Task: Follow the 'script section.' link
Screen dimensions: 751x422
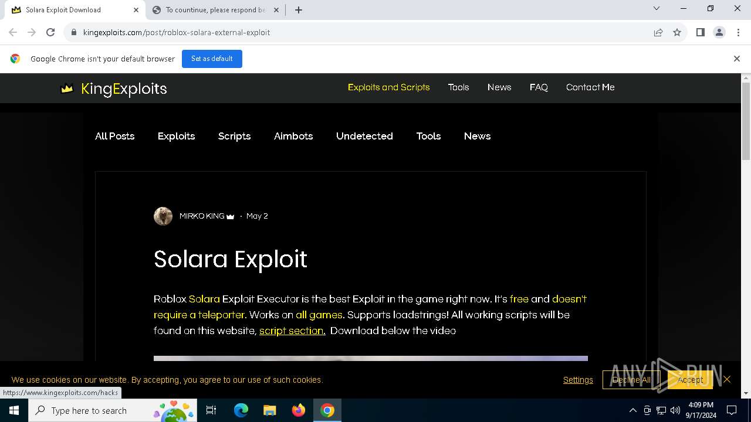Action: [x=292, y=331]
